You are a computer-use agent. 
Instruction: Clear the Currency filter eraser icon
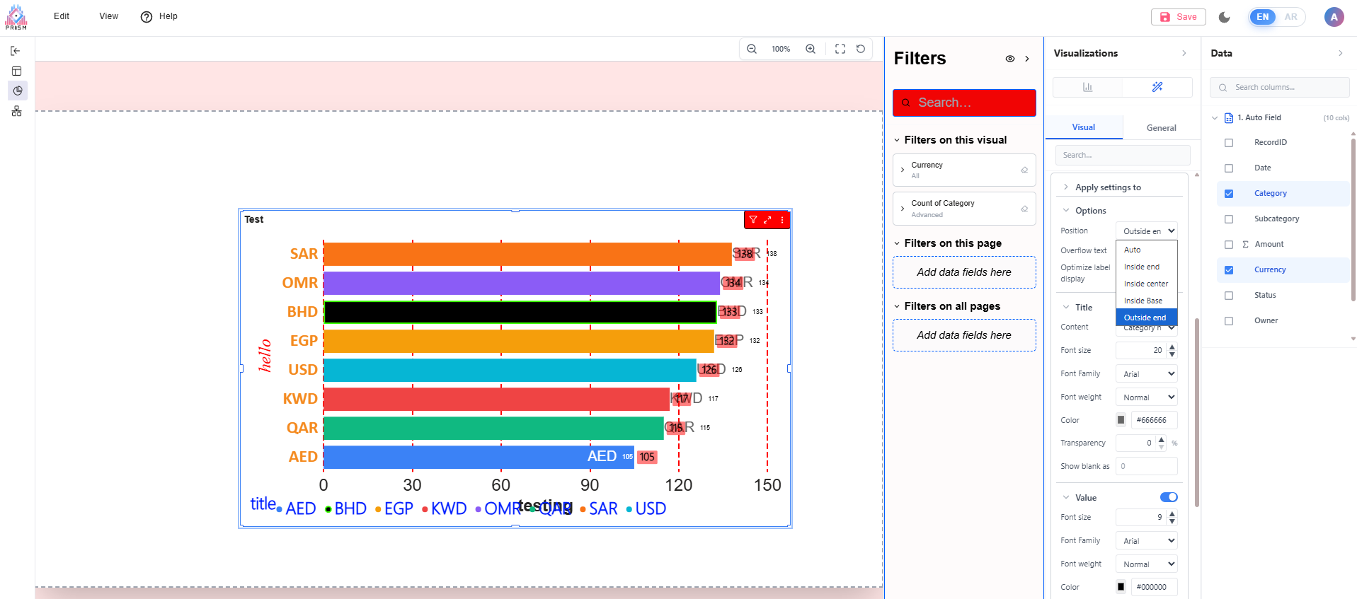[x=1024, y=170]
